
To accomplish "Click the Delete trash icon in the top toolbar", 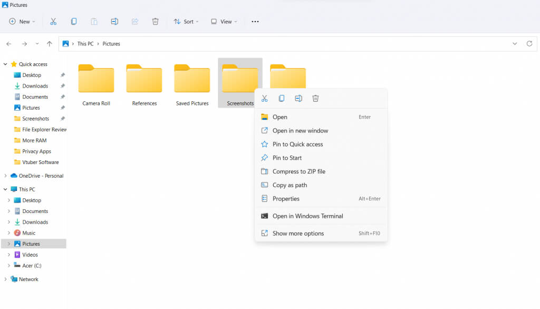I will [155, 22].
